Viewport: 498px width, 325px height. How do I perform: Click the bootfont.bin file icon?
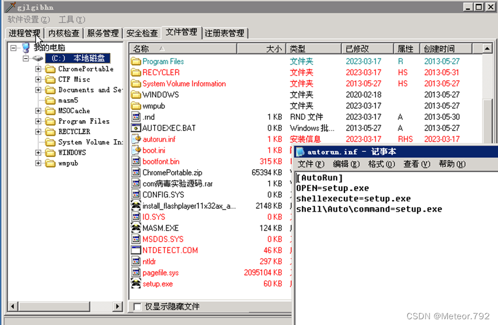pyautogui.click(x=136, y=161)
